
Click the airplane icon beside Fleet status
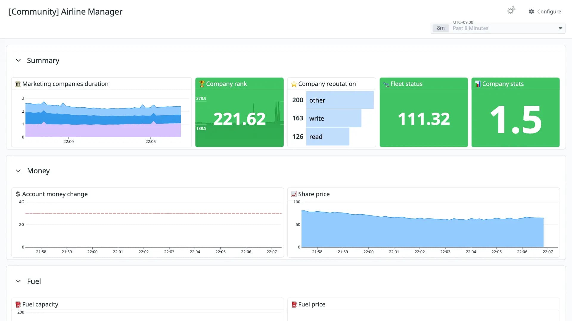point(386,84)
